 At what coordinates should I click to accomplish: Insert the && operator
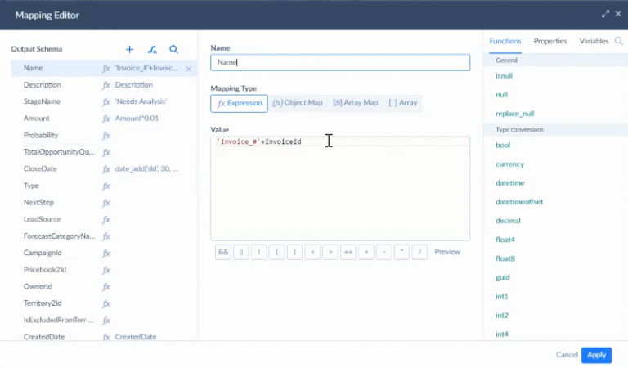coord(222,252)
